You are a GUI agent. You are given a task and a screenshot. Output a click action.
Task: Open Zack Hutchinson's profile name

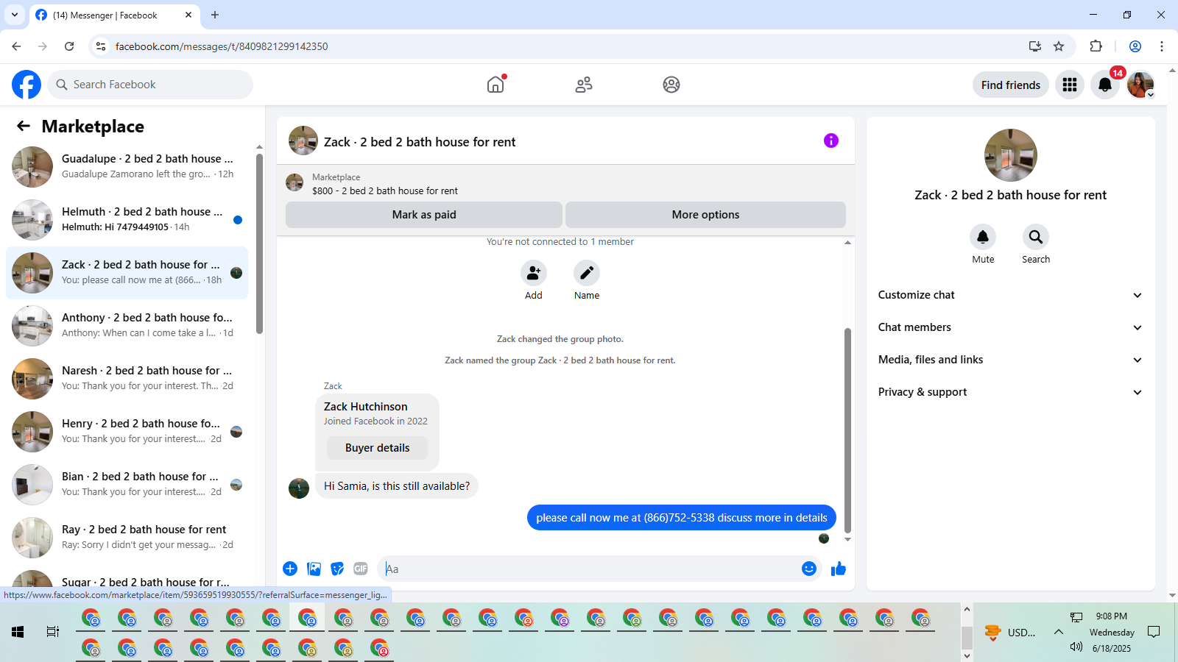point(365,407)
